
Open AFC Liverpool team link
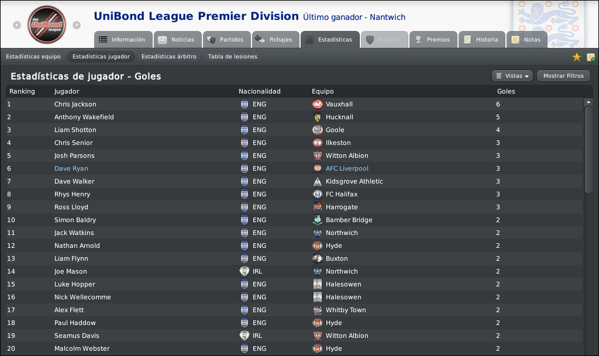click(347, 168)
